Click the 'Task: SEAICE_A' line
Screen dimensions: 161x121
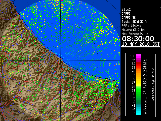tap(134, 22)
